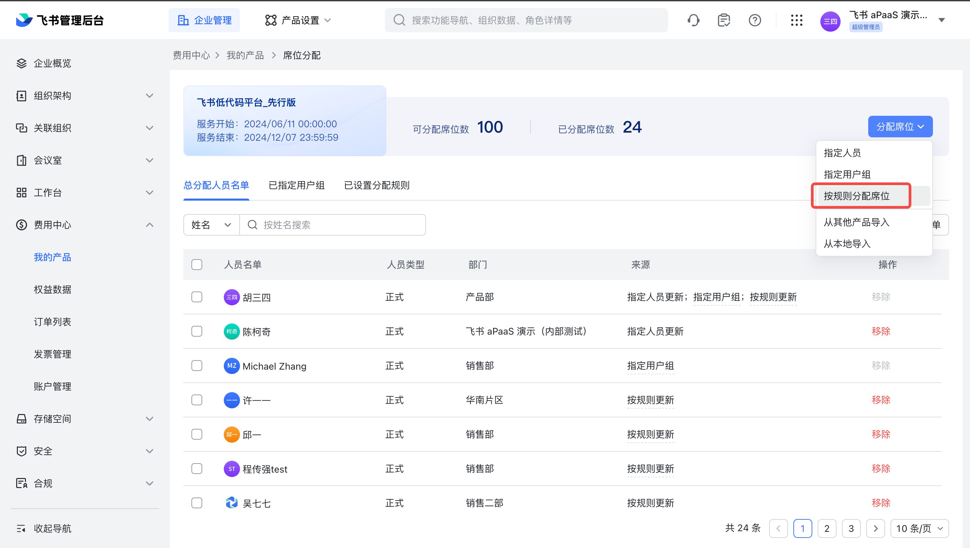Select 指定用户组 from the menu
Viewport: 970px width, 548px height.
[x=874, y=174]
